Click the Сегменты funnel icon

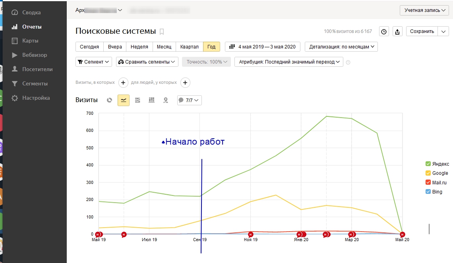(x=15, y=83)
